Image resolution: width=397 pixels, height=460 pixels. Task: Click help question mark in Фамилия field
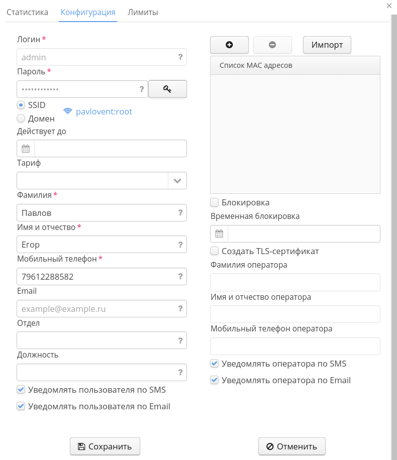pos(180,213)
